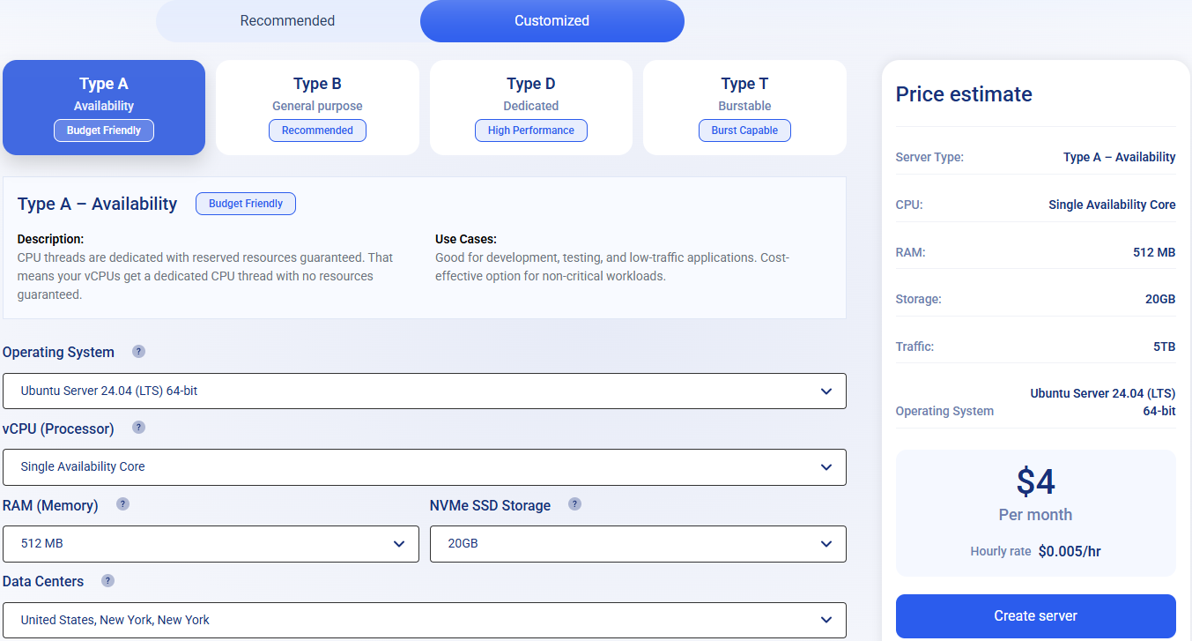Screen dimensions: 1192x641
Task: Select the Type D Dedicated card
Action: pyautogui.click(x=531, y=108)
